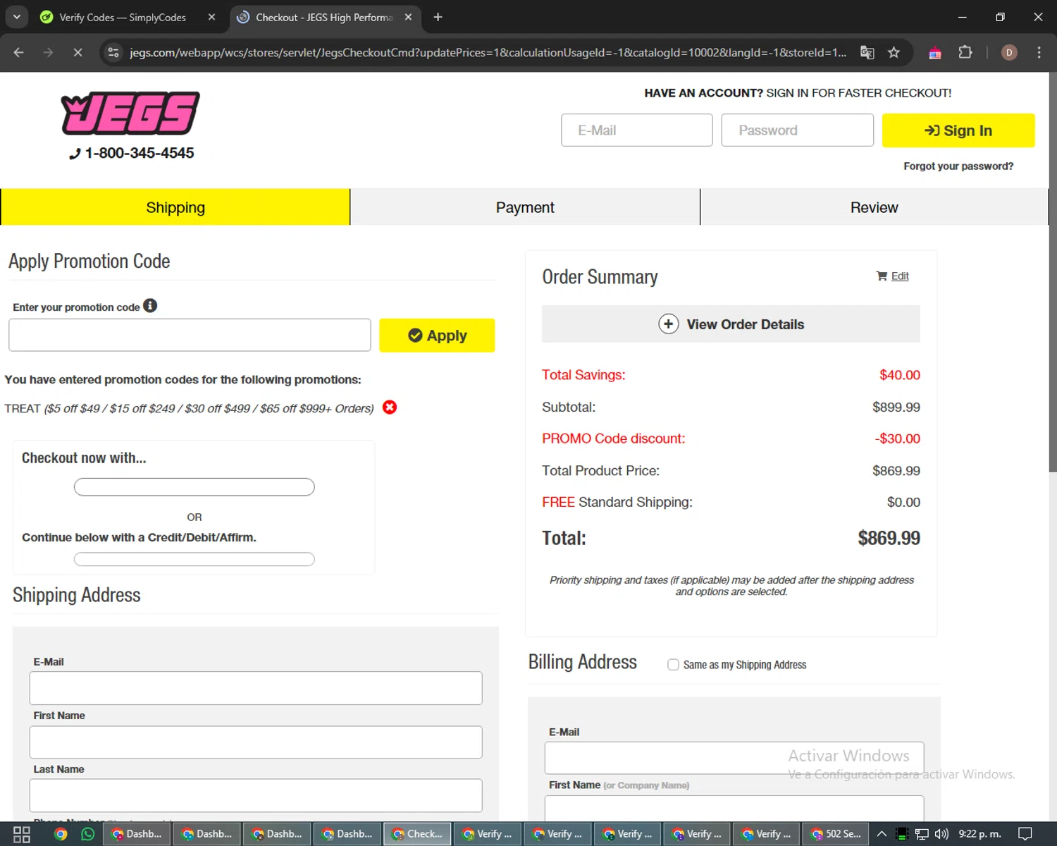Remove the TREAT promotion code
1057x846 pixels.
click(390, 407)
